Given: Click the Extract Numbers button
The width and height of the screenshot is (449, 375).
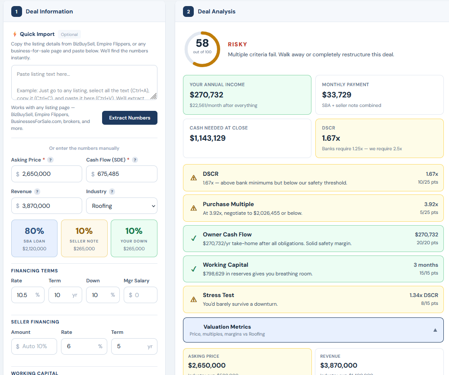Looking at the screenshot, I should coord(129,117).
